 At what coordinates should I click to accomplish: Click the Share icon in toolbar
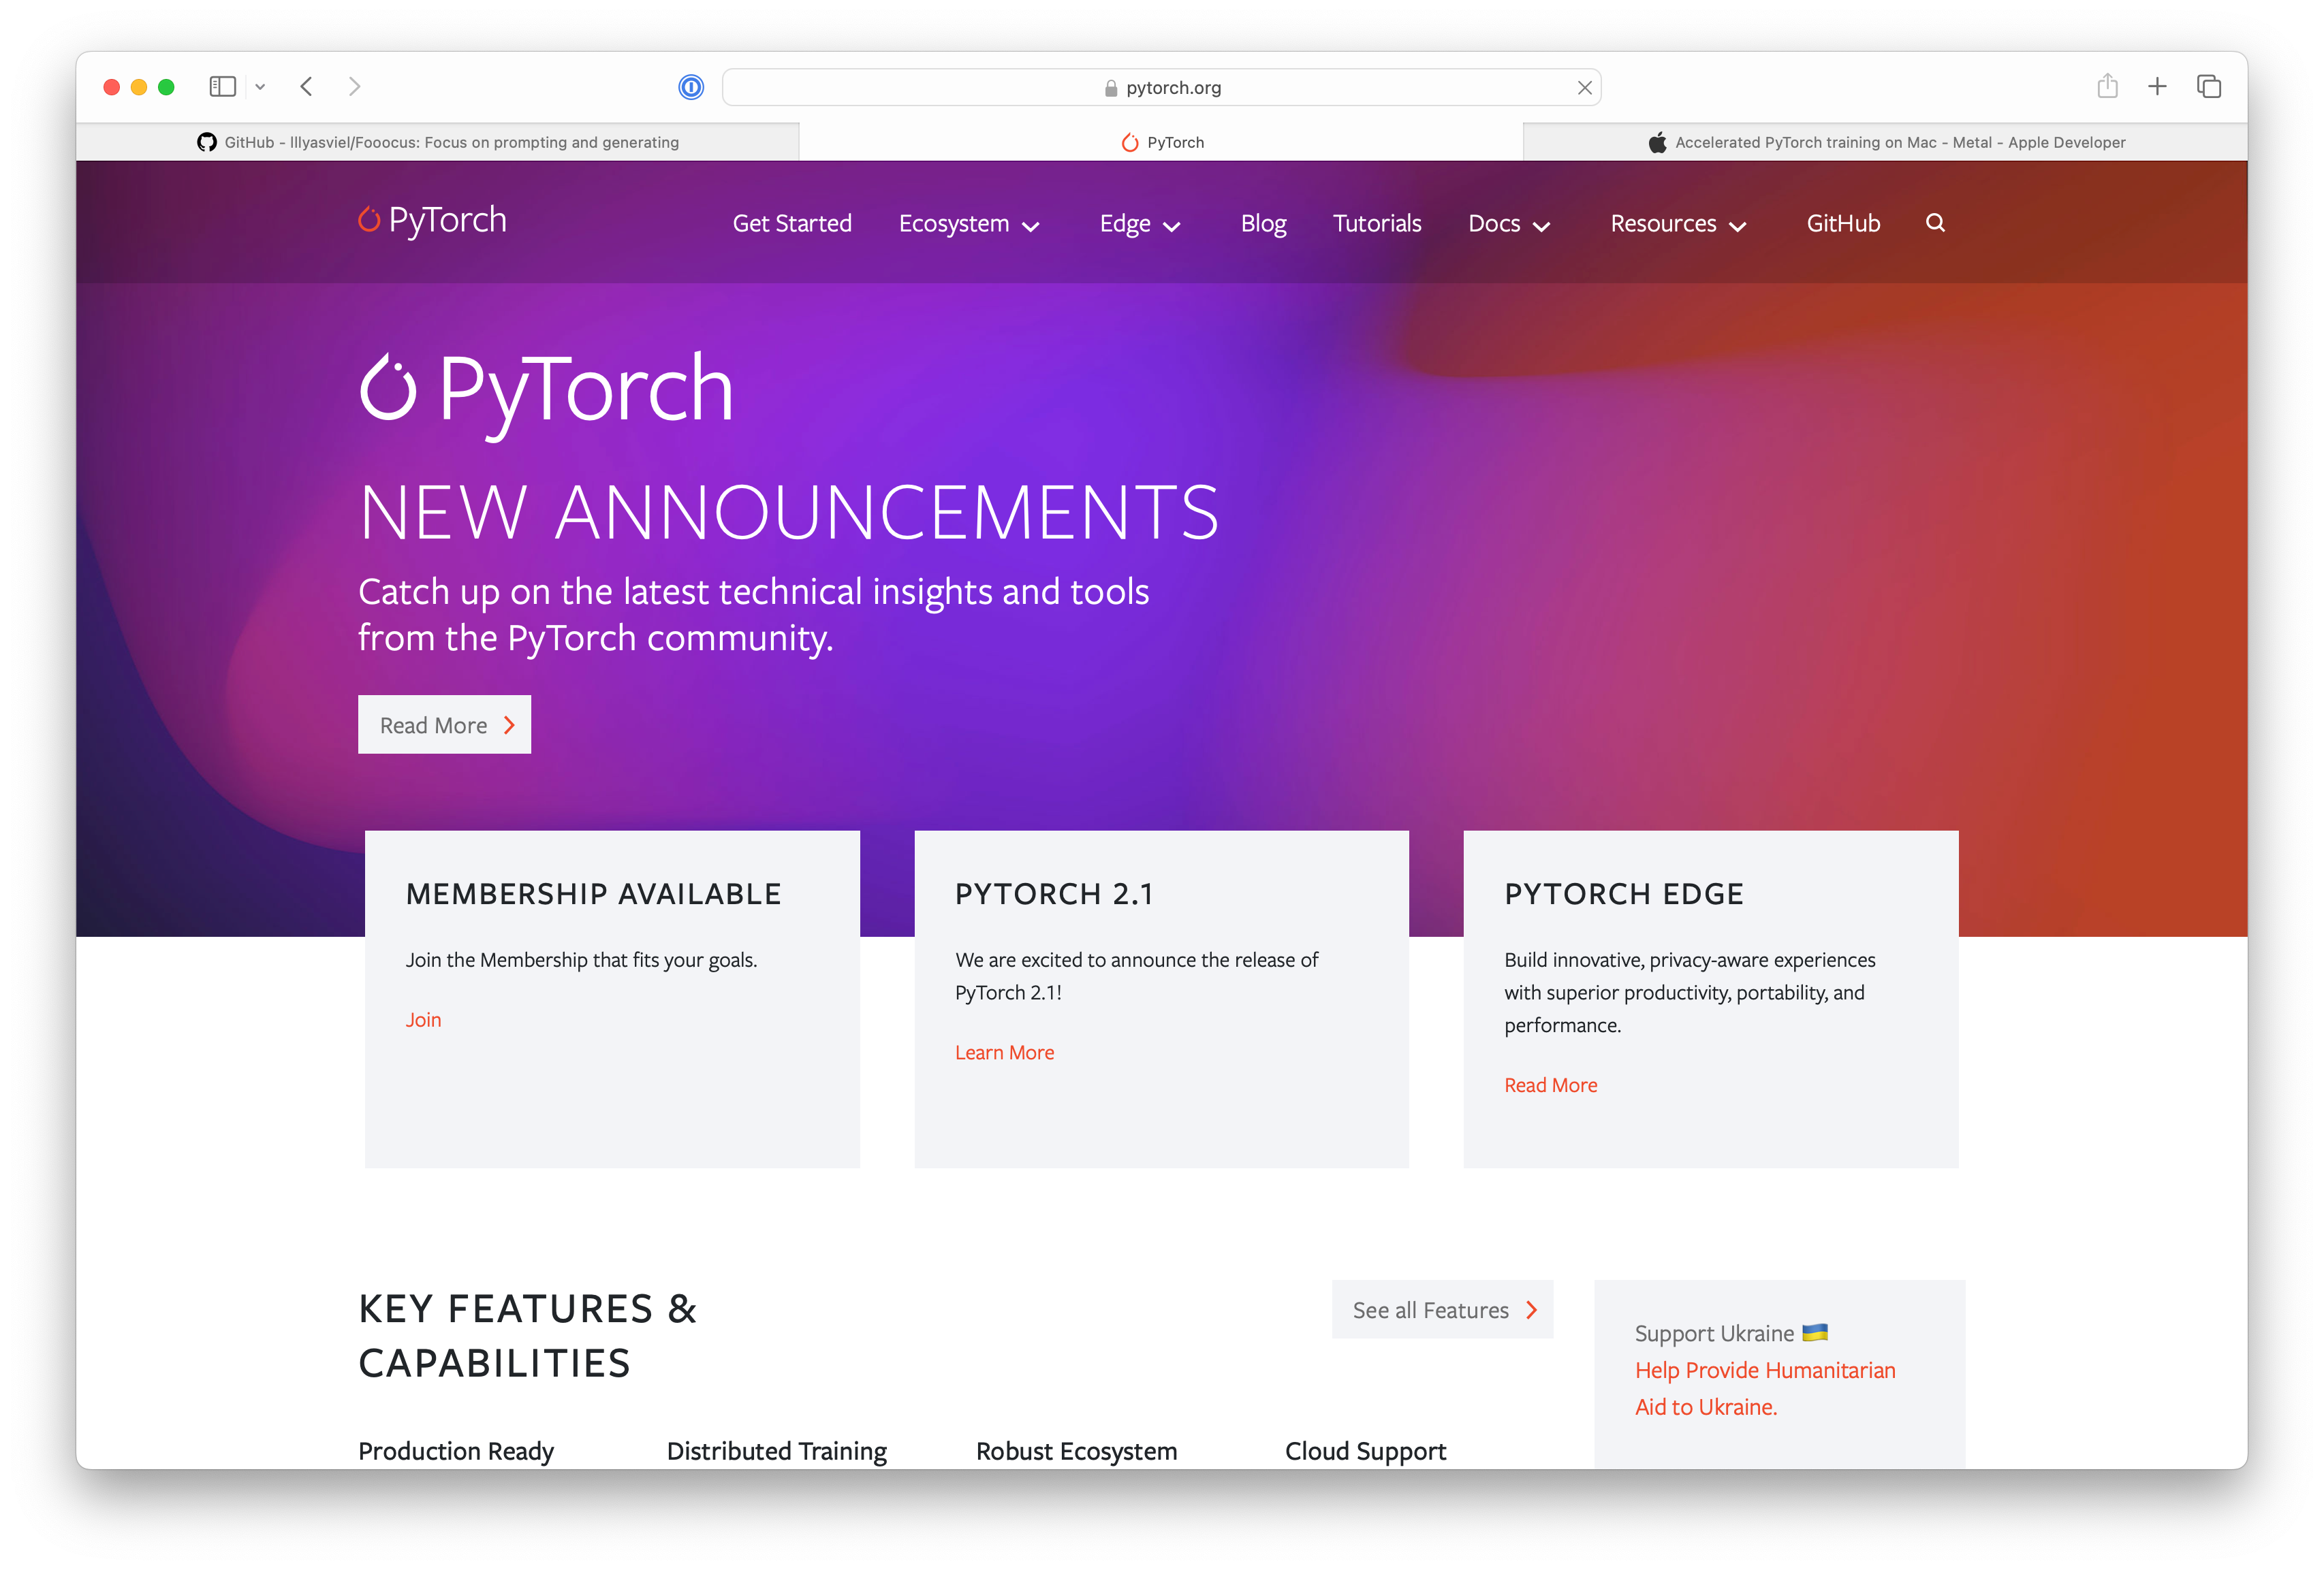click(2107, 87)
